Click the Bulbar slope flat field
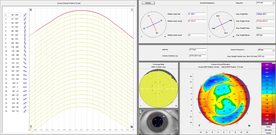The width and height of the screenshot is (276, 135). pyautogui.click(x=197, y=14)
